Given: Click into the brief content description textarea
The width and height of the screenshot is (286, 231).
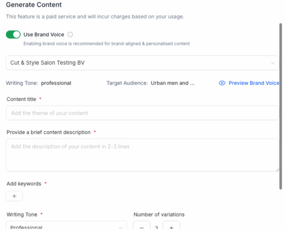Looking at the screenshot, I should 142,155.
